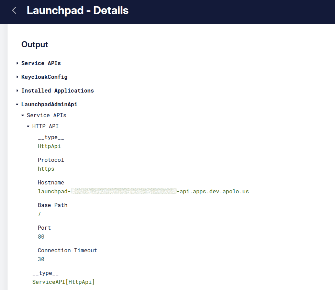Select the port value 80

(41, 237)
